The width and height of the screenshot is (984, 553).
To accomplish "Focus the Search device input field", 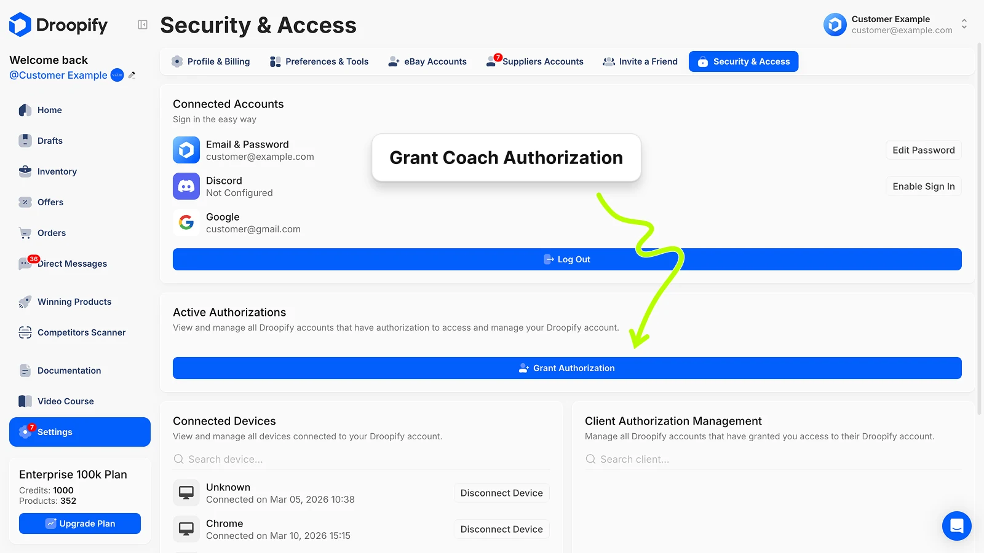I will (x=363, y=459).
